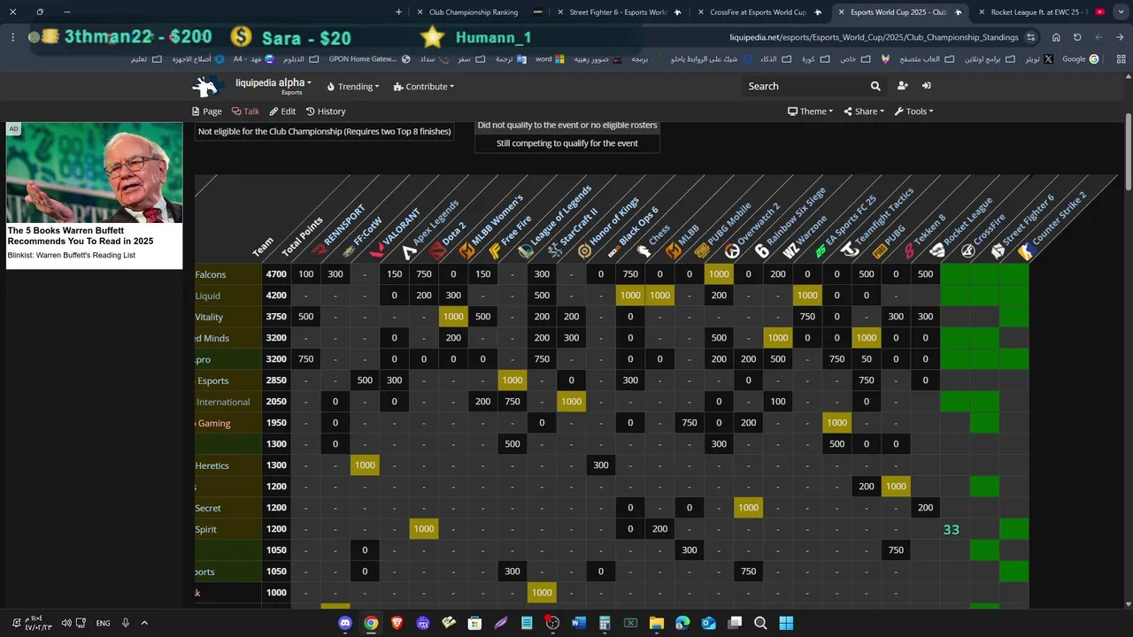Click the browser home icon
The height and width of the screenshot is (637, 1133).
1056,37
